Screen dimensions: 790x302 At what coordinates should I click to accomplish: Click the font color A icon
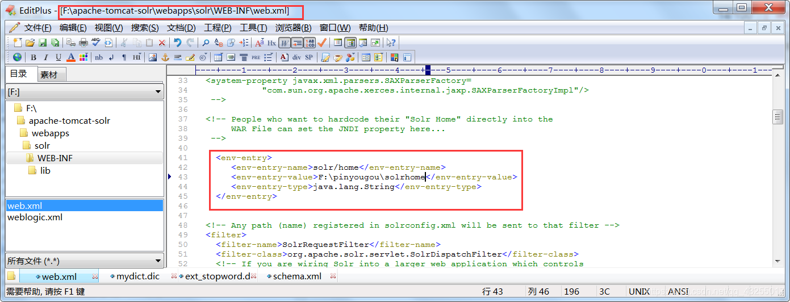[x=71, y=57]
